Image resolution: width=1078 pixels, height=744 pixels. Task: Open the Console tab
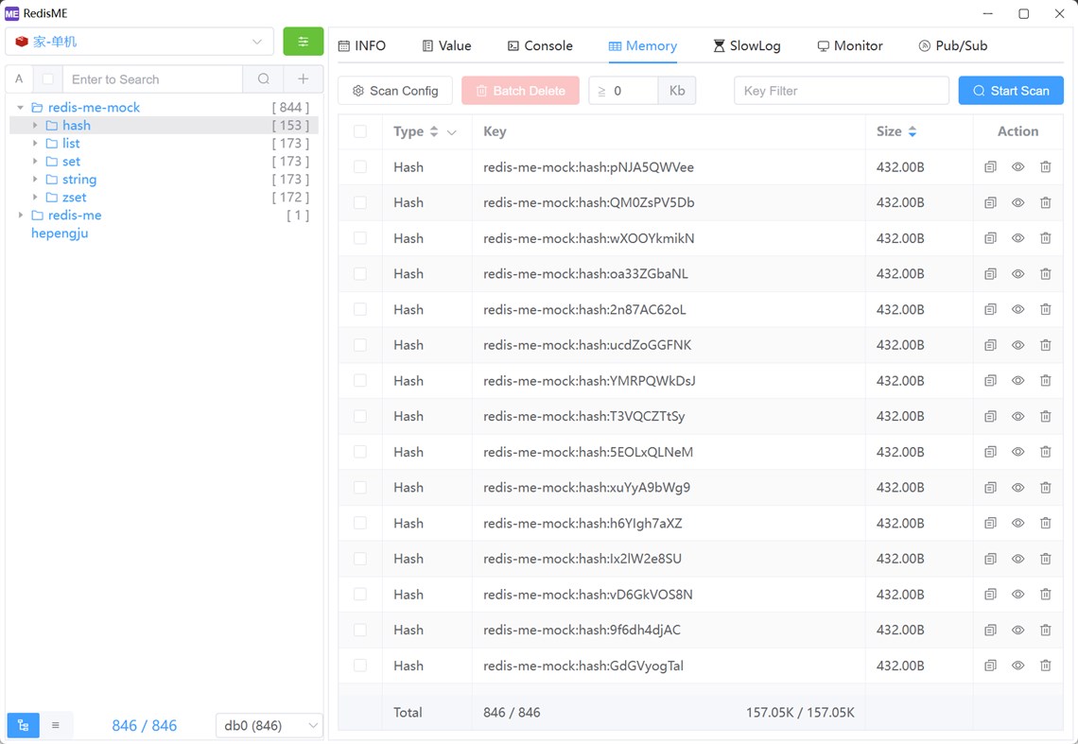coord(540,45)
